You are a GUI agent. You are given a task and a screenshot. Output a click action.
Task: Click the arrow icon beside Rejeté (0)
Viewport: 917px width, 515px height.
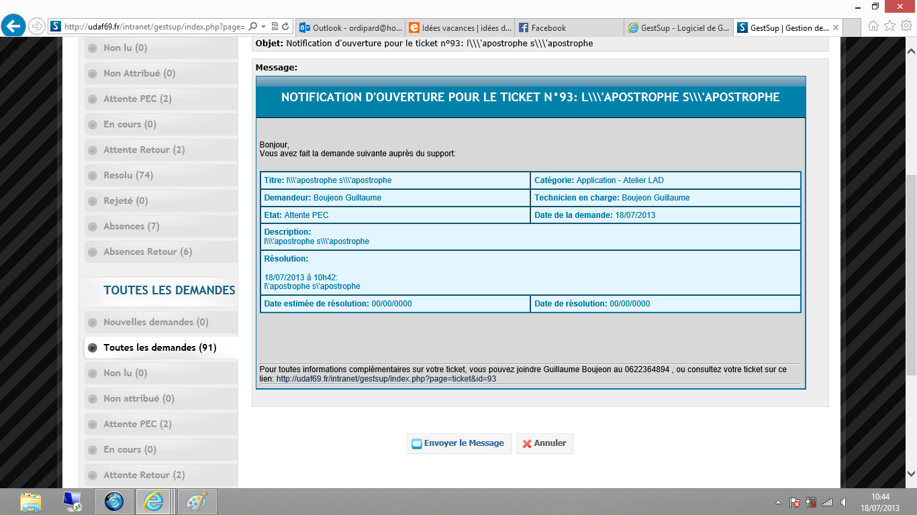[x=93, y=201]
